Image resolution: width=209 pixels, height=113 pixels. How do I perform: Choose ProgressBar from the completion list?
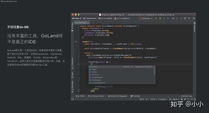121,77
